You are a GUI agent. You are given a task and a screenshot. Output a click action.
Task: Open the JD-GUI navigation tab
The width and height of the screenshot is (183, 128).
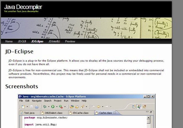[x=22, y=41]
